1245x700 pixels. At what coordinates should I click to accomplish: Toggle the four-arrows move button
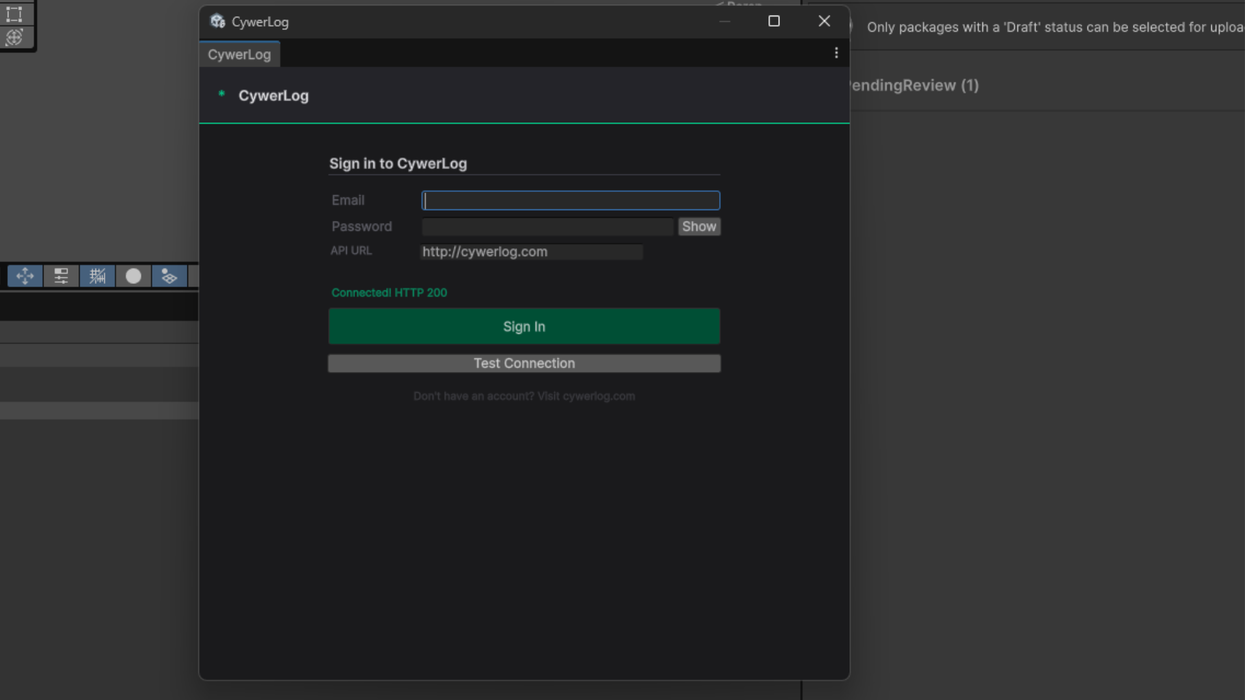point(25,276)
